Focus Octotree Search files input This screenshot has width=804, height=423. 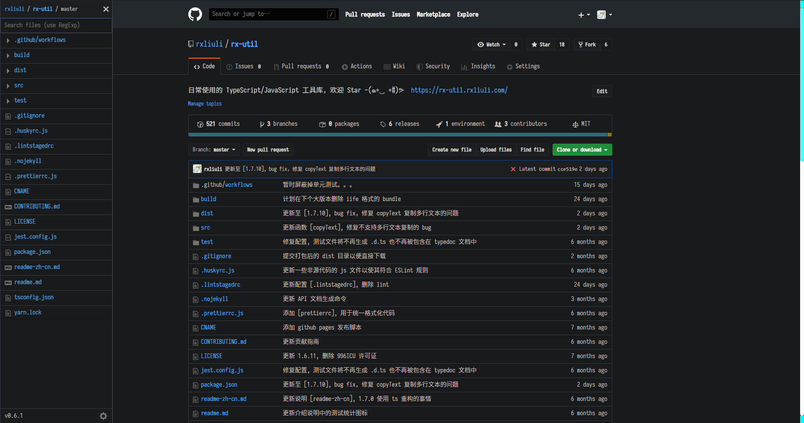[56, 25]
